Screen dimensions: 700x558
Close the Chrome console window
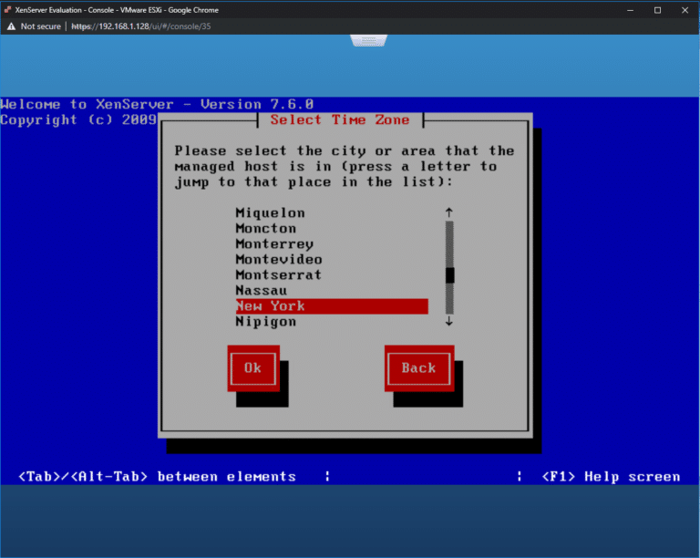685,10
